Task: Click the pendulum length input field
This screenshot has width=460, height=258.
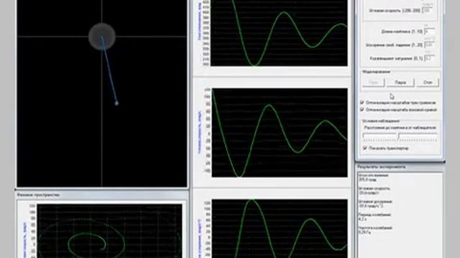Action: click(429, 32)
